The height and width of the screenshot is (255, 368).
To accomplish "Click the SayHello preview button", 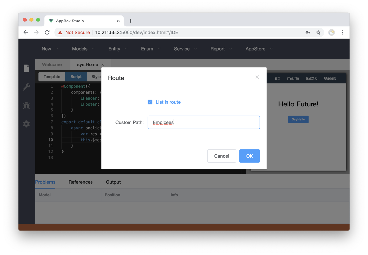I will tap(298, 119).
